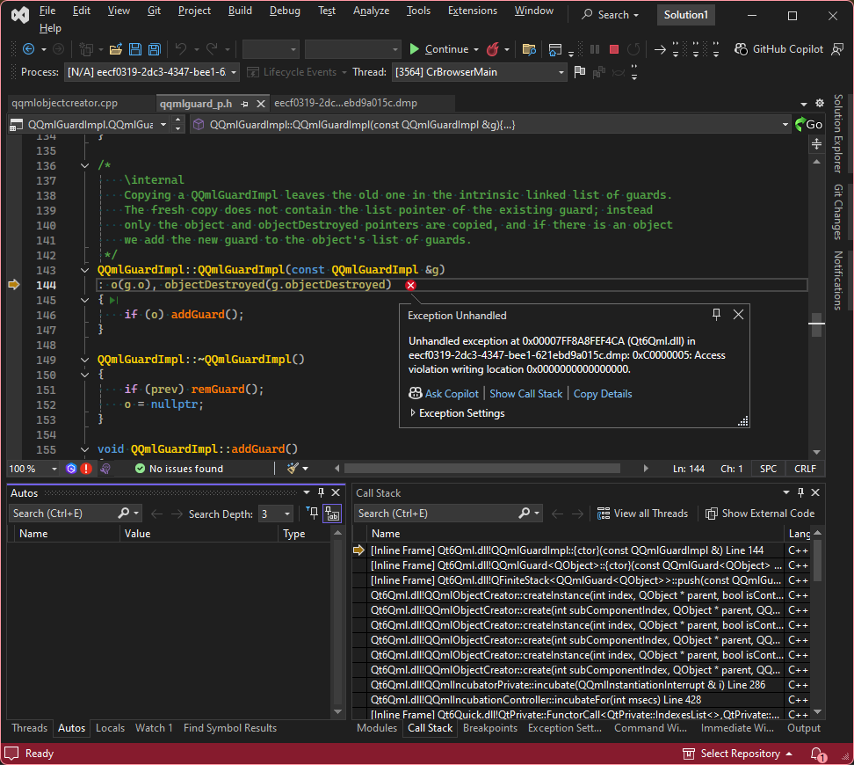Click the flag icon beside Thread dropdown
Viewport: 854px width, 765px height.
[x=580, y=72]
